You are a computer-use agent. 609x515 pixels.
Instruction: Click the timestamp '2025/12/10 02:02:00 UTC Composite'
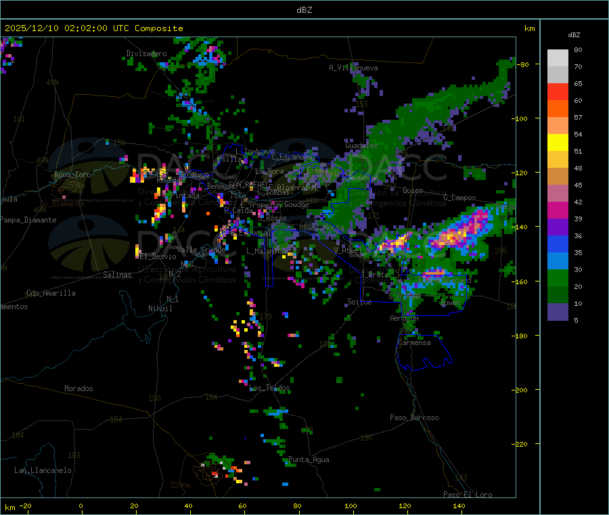coord(93,28)
